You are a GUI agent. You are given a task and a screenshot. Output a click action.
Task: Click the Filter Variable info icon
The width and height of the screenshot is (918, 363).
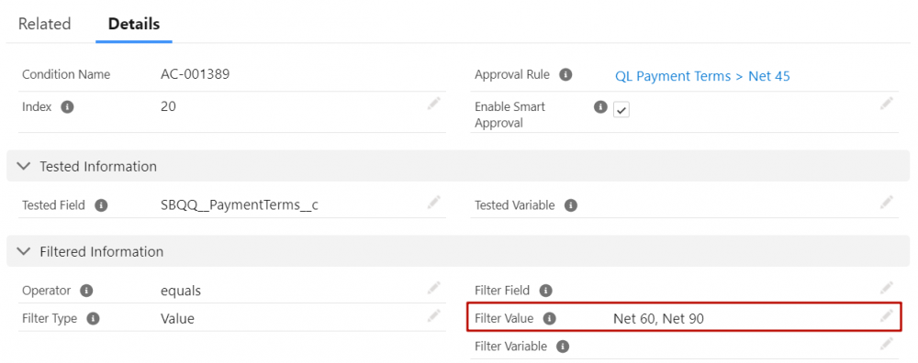click(x=563, y=346)
